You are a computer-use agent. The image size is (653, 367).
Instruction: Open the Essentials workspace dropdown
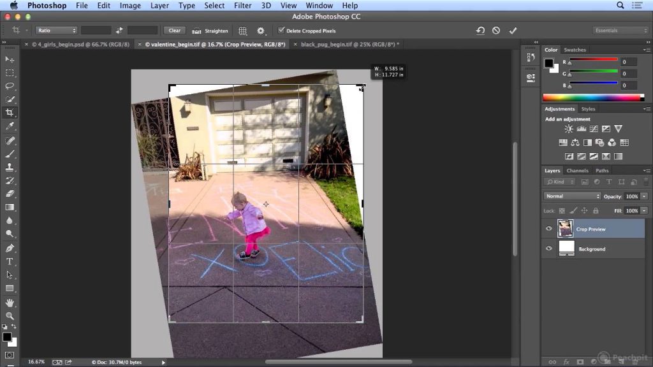(620, 31)
